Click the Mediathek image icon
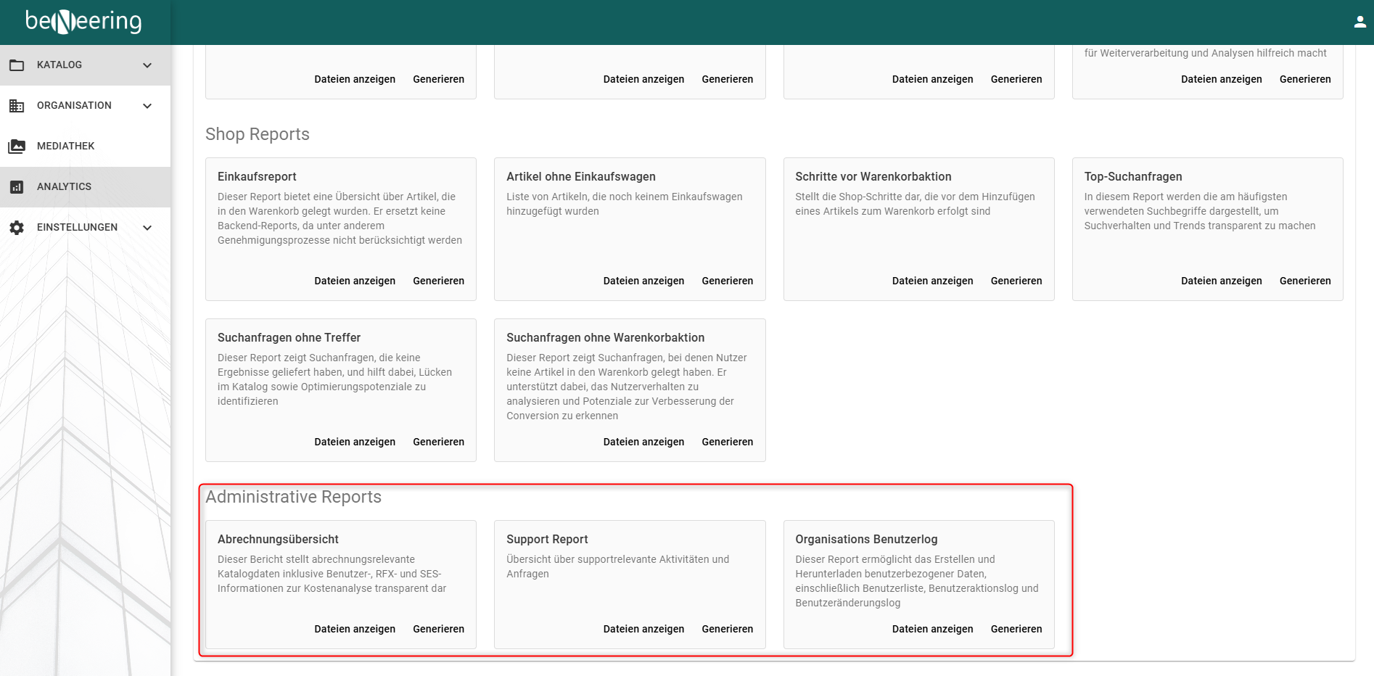Screen dimensions: 1374x676 pyautogui.click(x=17, y=147)
